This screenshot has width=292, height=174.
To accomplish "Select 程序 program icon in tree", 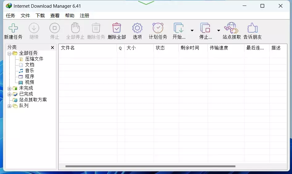I will point(21,77).
